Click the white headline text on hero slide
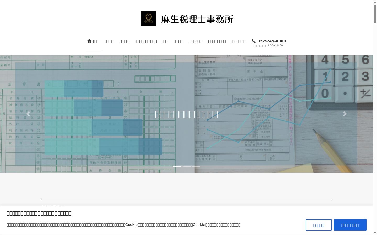The width and height of the screenshot is (377, 235). coord(186,114)
